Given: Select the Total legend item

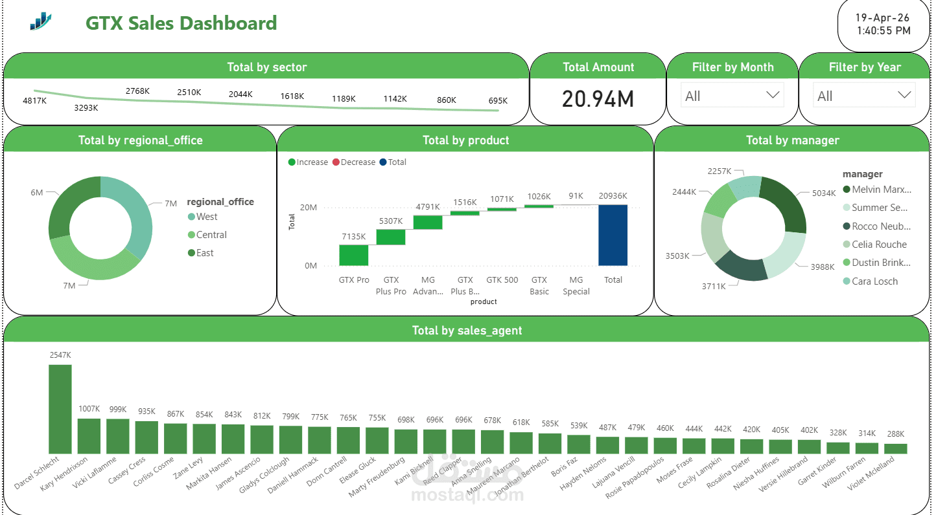Looking at the screenshot, I should (393, 162).
